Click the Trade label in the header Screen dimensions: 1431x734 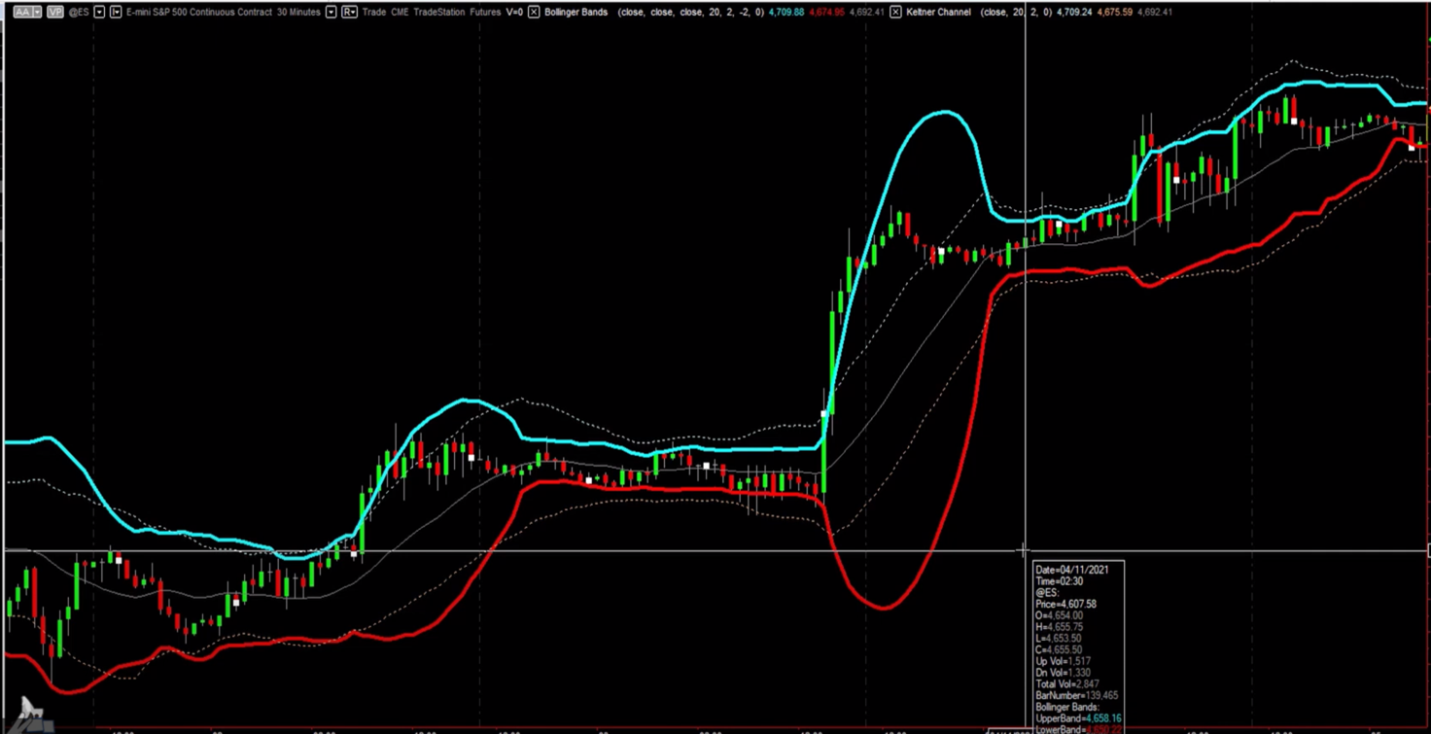click(x=373, y=13)
